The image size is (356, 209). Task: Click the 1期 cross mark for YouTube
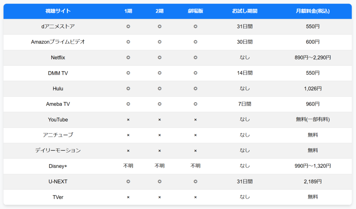(128, 120)
